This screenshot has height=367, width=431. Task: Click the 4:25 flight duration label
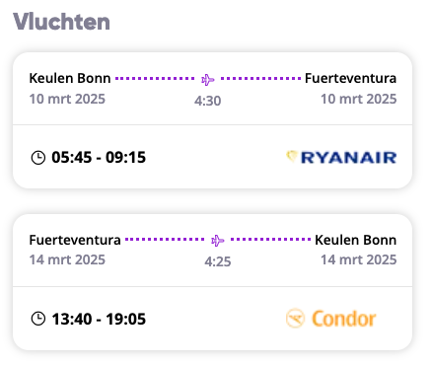point(218,261)
